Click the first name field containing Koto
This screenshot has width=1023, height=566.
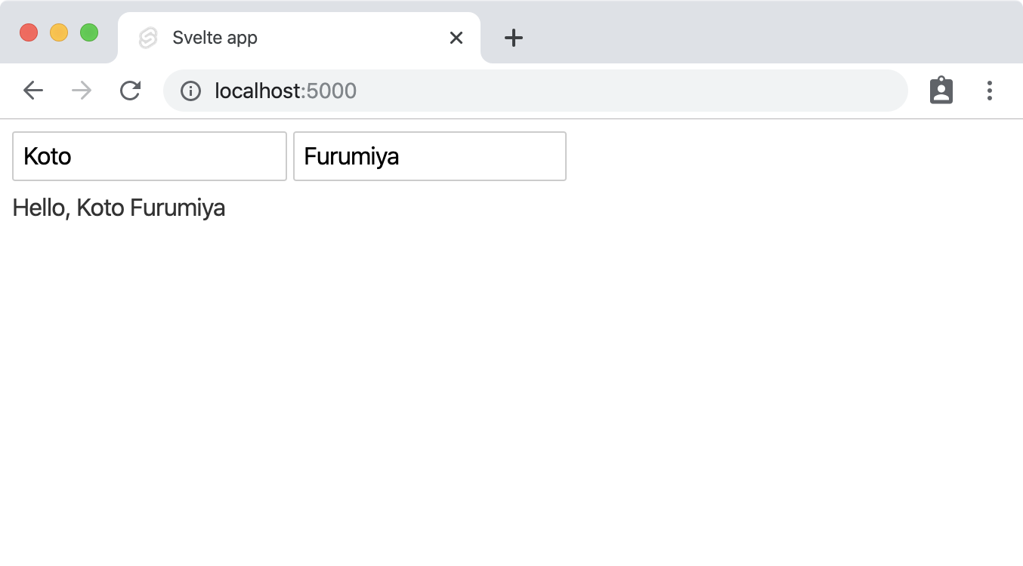[x=150, y=156]
